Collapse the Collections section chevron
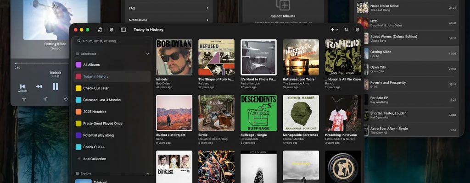The height and width of the screenshot is (183, 470). tap(147, 54)
